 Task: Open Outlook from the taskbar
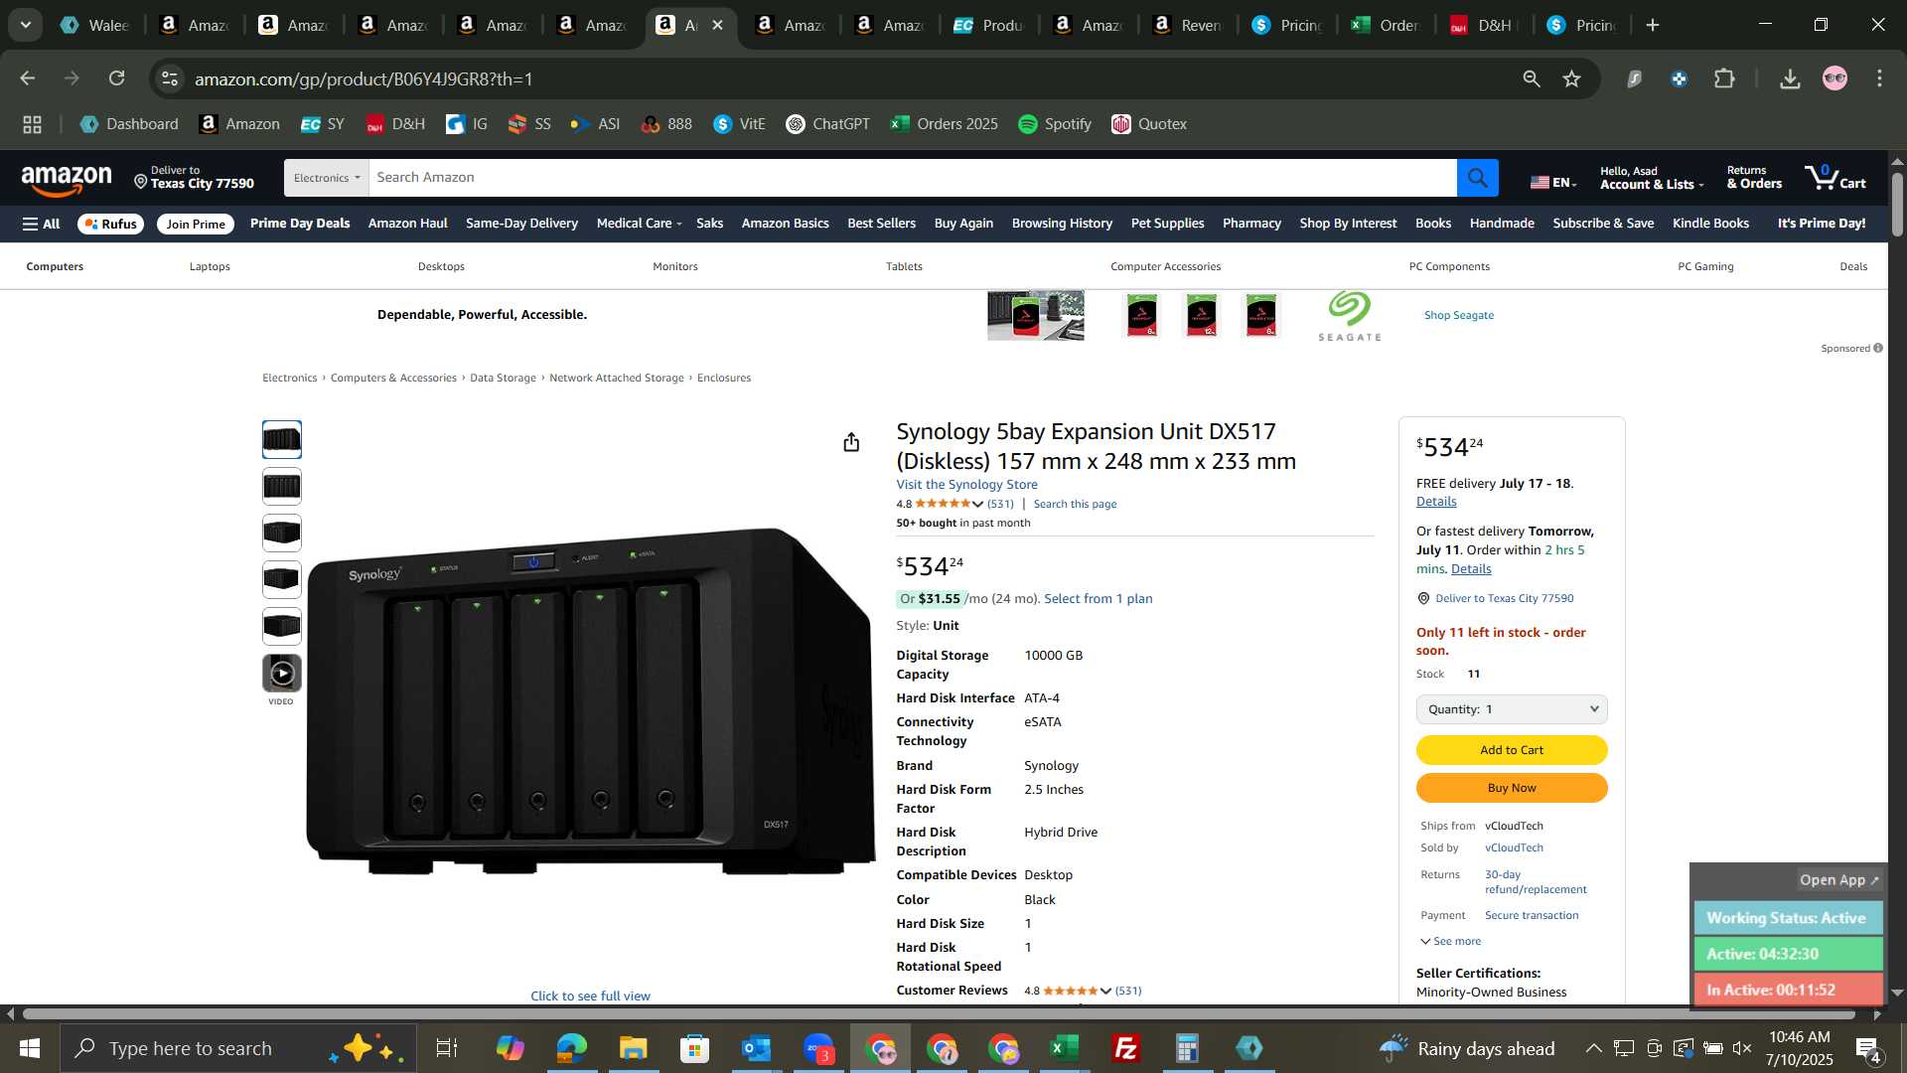(x=756, y=1048)
